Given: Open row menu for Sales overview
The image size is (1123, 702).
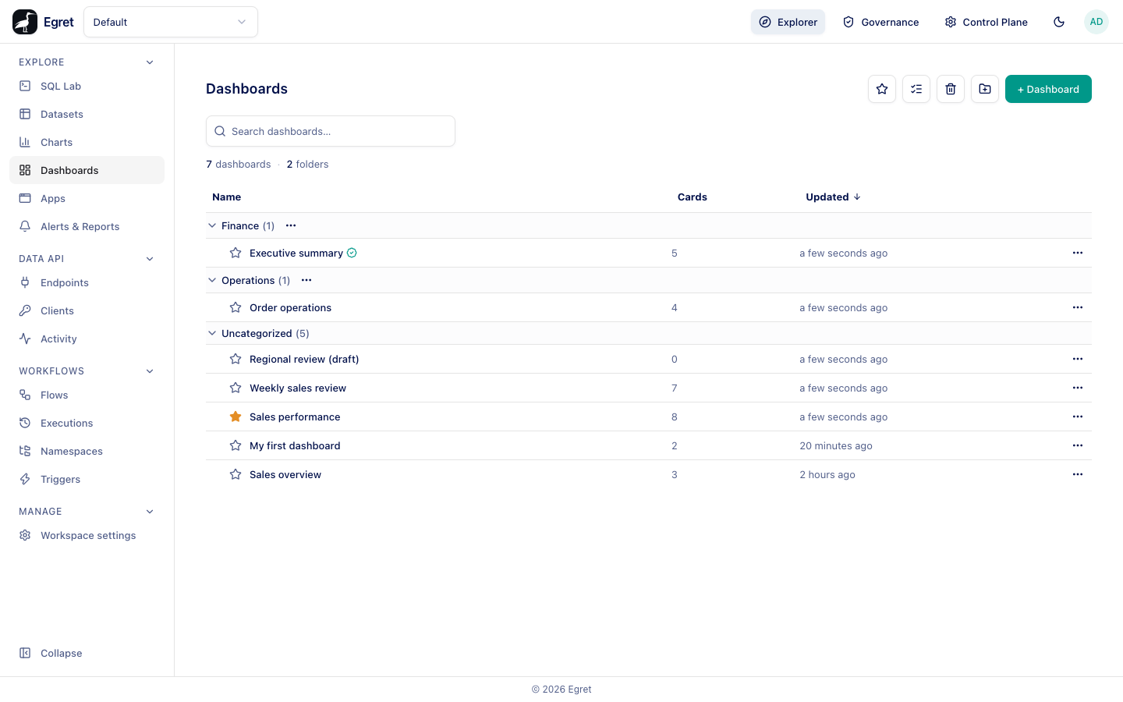Looking at the screenshot, I should point(1078,474).
